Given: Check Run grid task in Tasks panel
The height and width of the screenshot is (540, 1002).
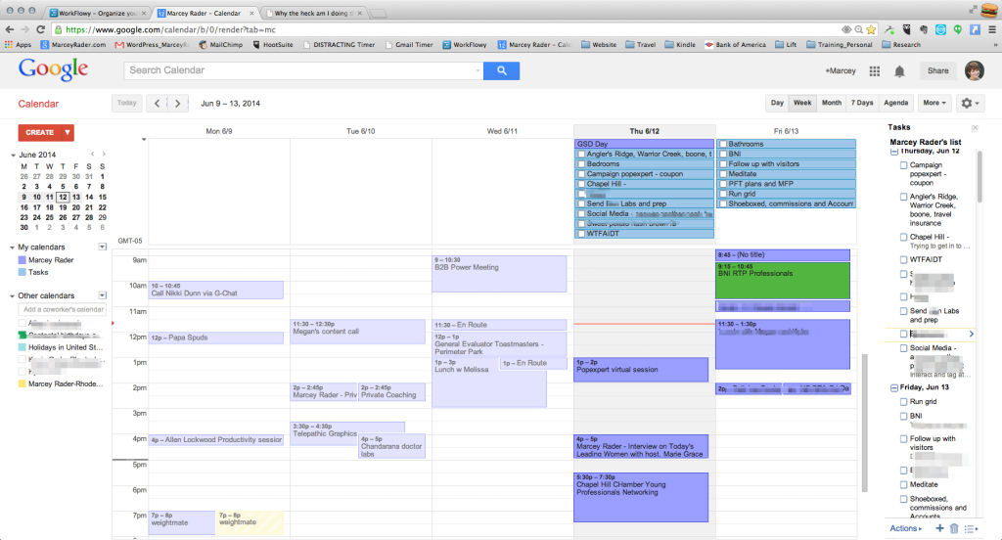Looking at the screenshot, I should (903, 402).
